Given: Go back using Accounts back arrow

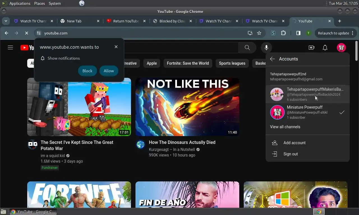Looking at the screenshot, I should coord(272,59).
